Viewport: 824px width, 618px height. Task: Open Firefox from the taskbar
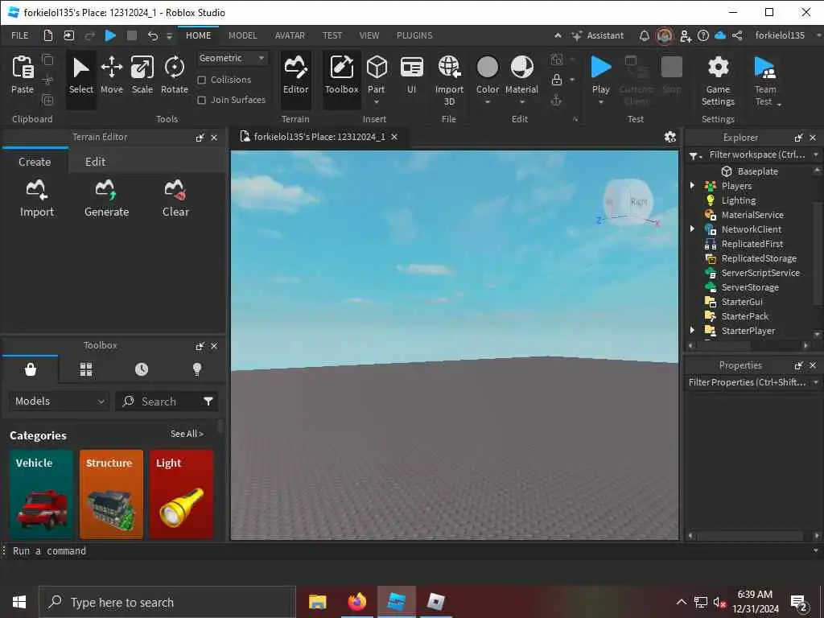coord(356,602)
